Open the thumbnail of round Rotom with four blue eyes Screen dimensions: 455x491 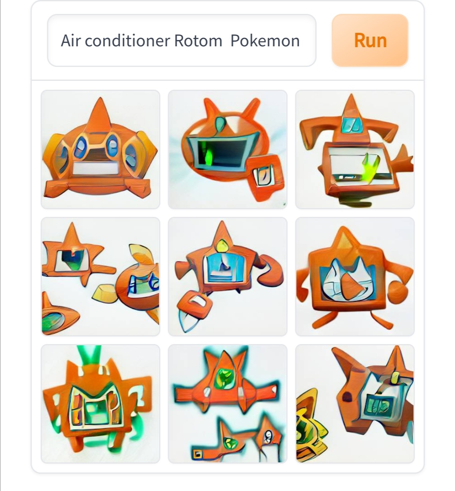[101, 149]
